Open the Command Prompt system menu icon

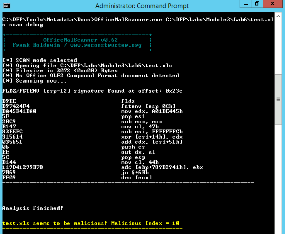coord(6,6)
